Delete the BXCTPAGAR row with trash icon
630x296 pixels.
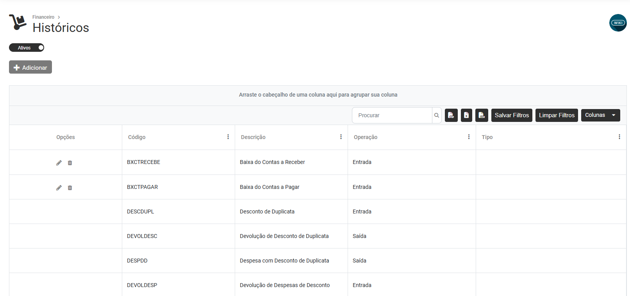coord(70,188)
